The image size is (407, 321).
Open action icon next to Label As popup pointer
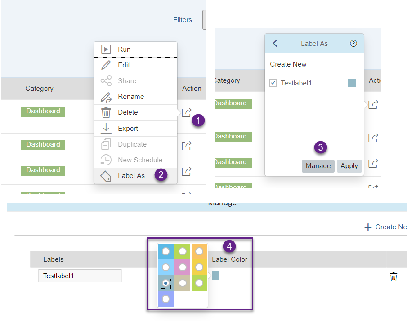[373, 104]
